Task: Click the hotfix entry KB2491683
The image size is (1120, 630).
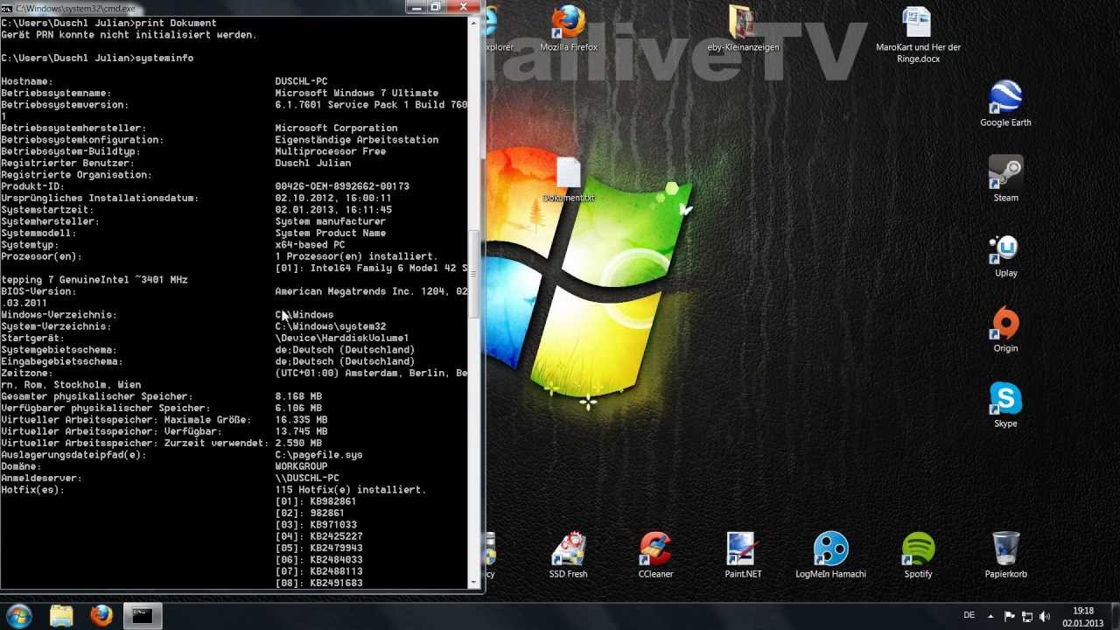Action: pos(336,583)
